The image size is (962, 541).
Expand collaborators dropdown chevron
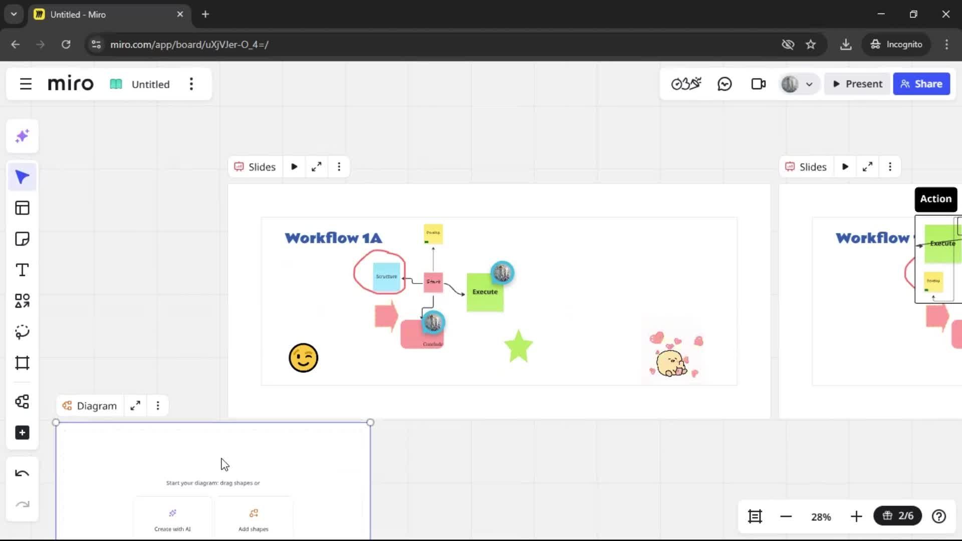pyautogui.click(x=809, y=84)
